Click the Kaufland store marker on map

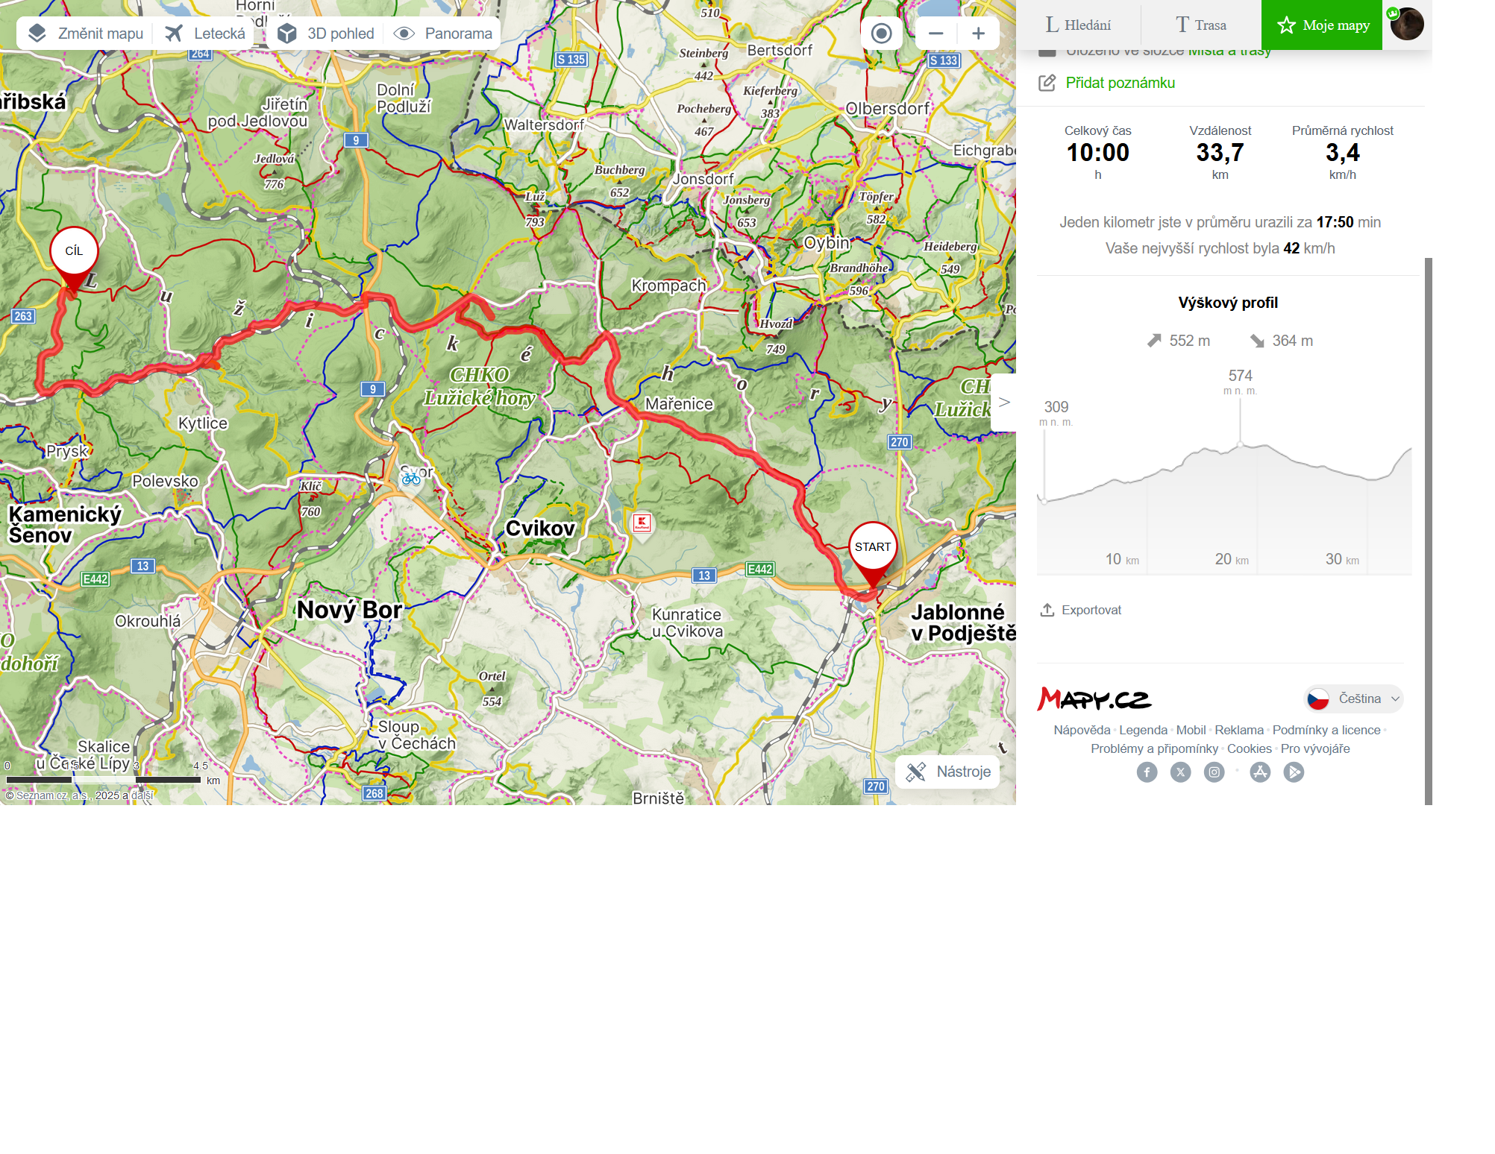[642, 523]
